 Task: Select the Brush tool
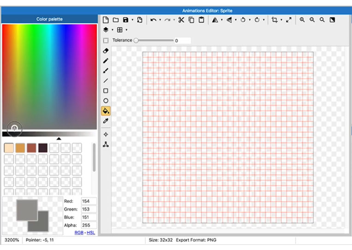point(106,71)
